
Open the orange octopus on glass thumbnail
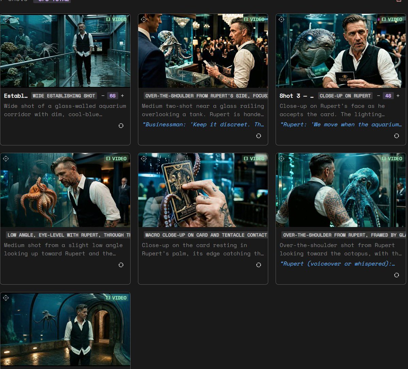65,190
